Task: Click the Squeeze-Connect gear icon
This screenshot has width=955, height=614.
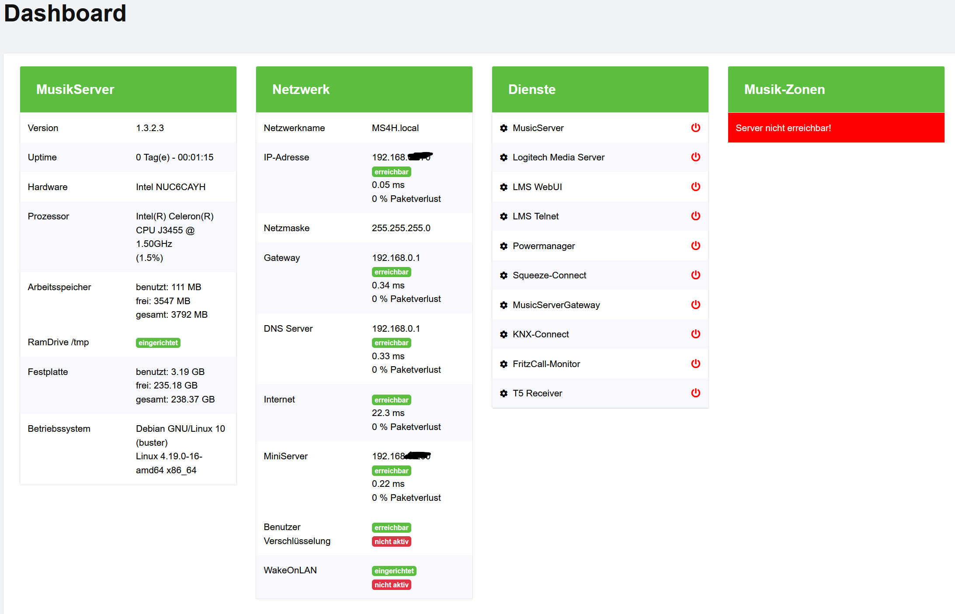Action: coord(504,275)
